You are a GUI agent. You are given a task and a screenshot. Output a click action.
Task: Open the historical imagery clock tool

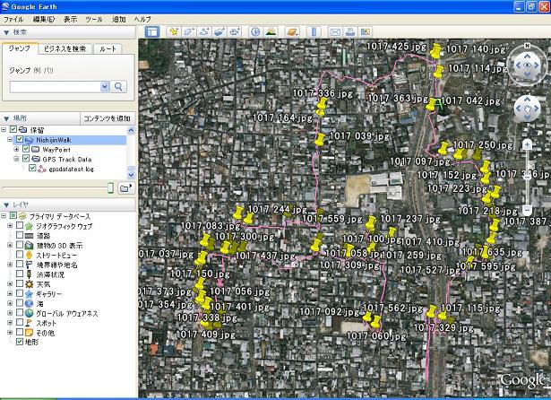click(x=255, y=32)
